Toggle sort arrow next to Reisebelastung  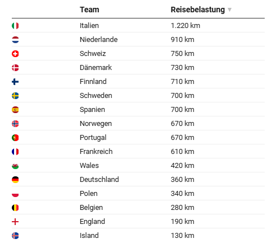pos(229,10)
